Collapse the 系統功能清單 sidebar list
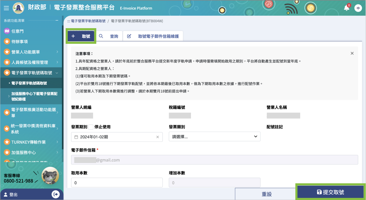The height and width of the screenshot is (200, 366). [57, 20]
